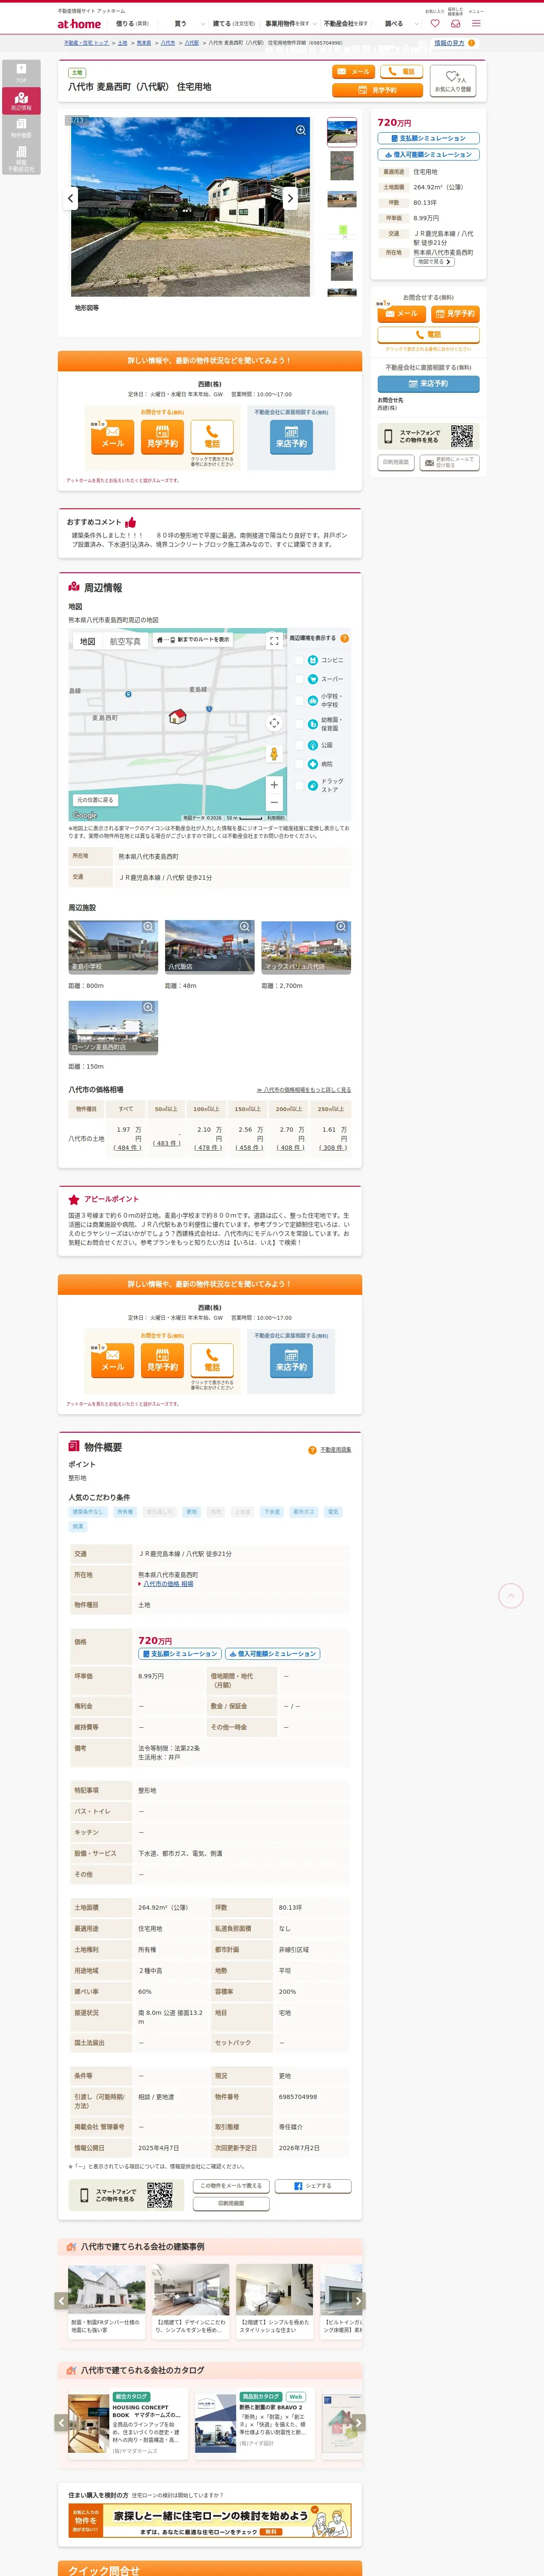Viewport: 544px width, 2576px height.
Task: Enable 公園 checkbox on map
Action: (x=300, y=745)
